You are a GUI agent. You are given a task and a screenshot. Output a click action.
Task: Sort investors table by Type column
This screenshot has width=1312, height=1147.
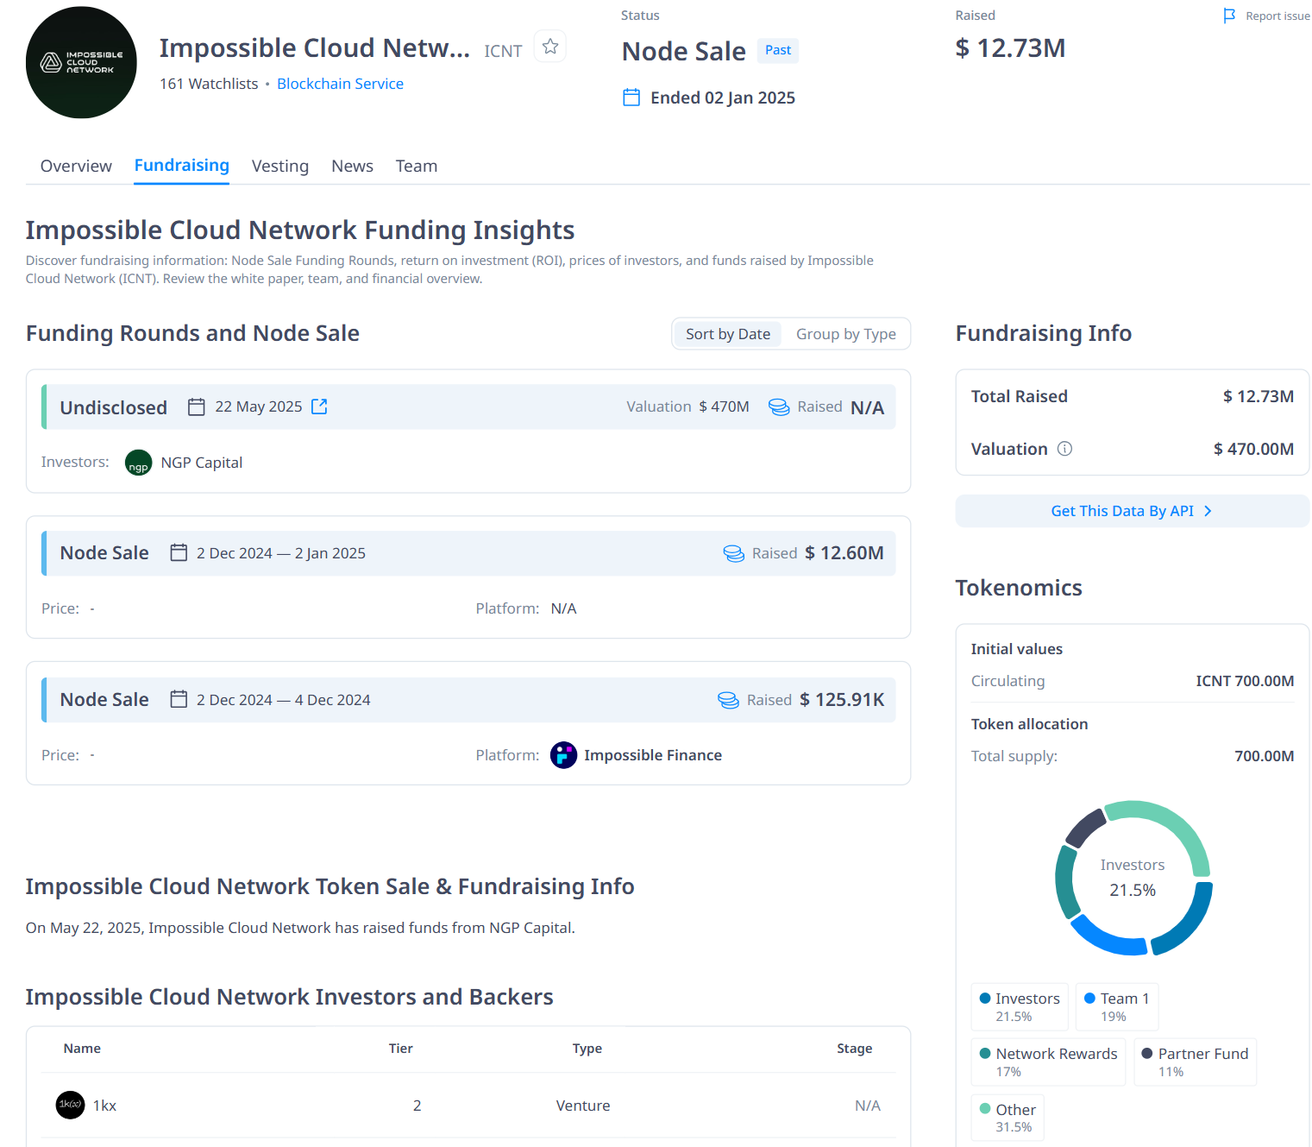point(587,1049)
